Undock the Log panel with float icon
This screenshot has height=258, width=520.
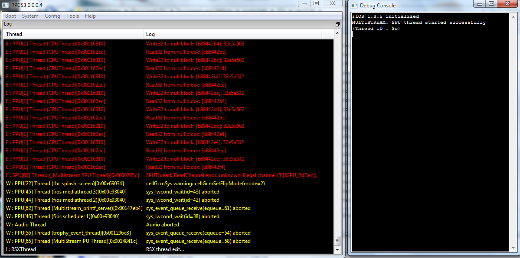pos(337,24)
